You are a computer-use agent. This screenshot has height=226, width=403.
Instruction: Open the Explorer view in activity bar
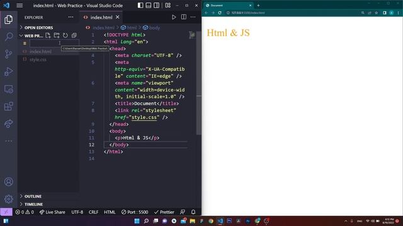click(8, 19)
